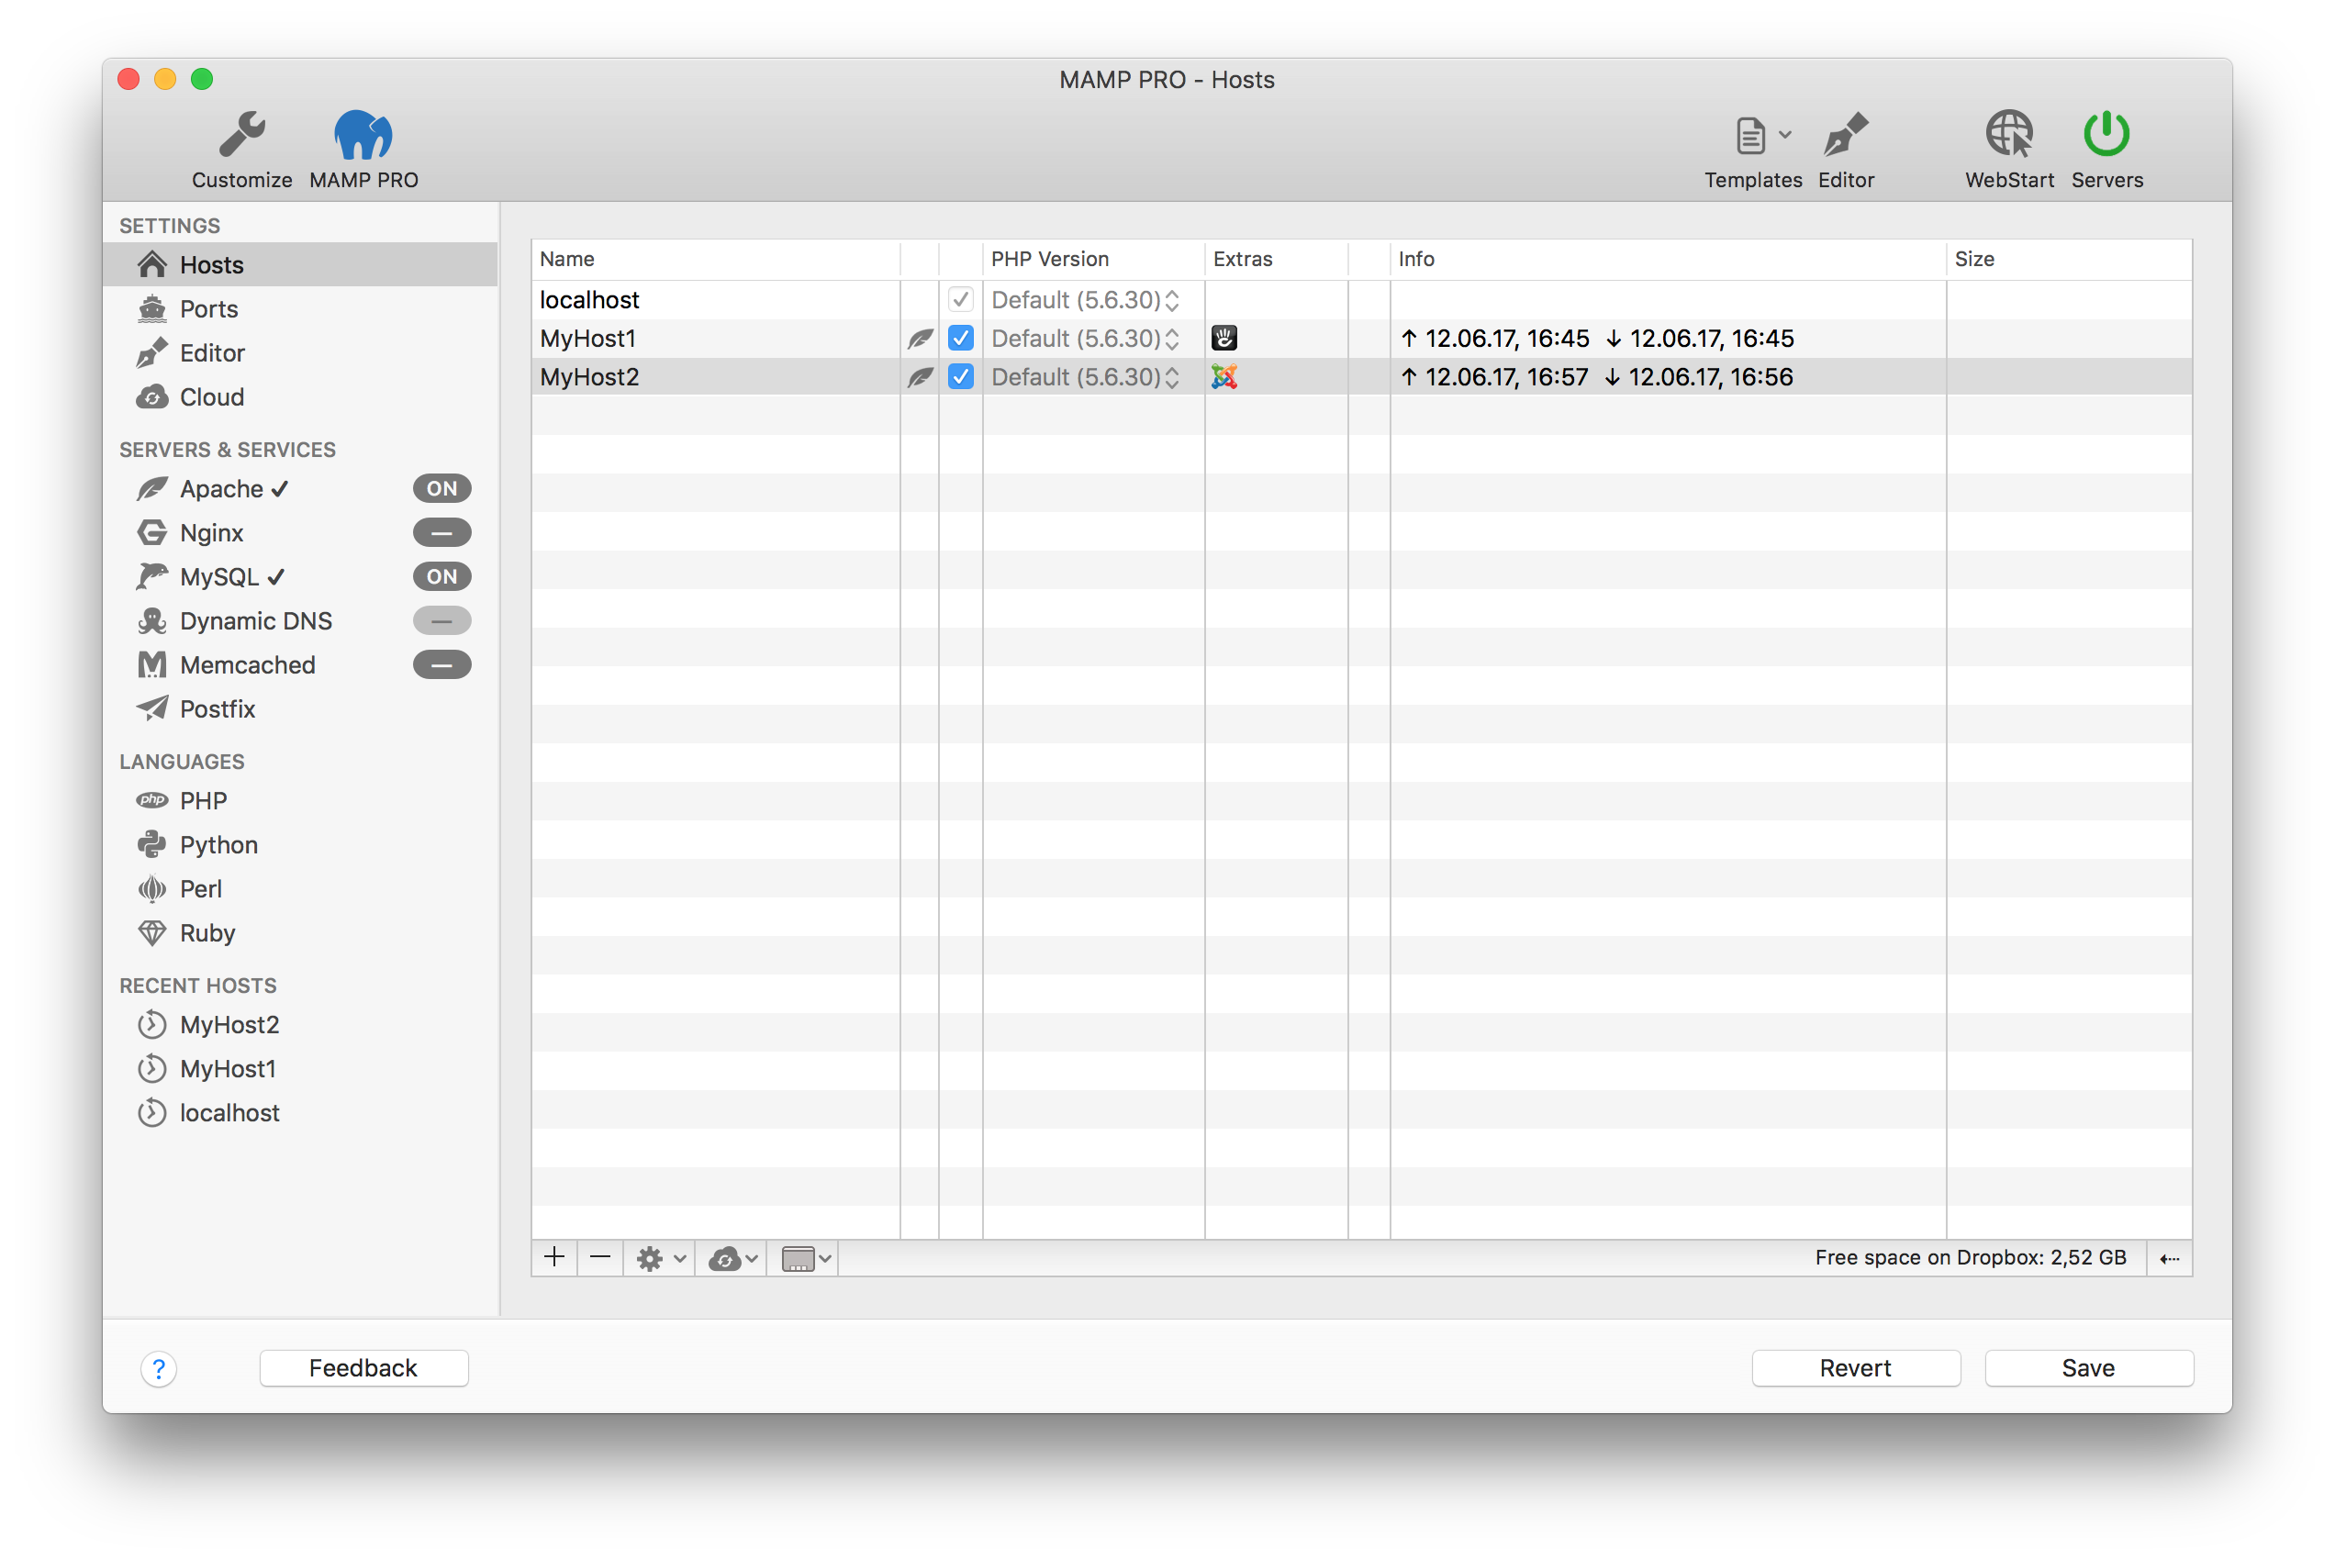Remove selected host with minus button
Image resolution: width=2335 pixels, height=1560 pixels.
coord(600,1257)
